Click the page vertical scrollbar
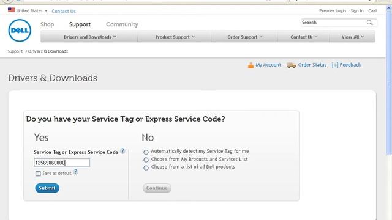The height and width of the screenshot is (220, 392). point(389,84)
